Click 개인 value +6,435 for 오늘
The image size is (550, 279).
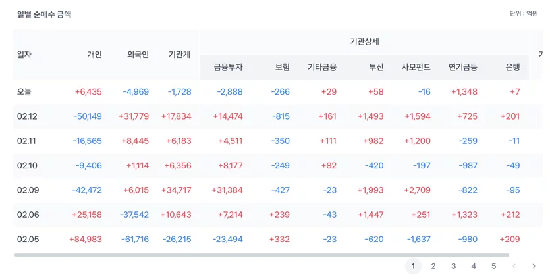[x=88, y=92]
